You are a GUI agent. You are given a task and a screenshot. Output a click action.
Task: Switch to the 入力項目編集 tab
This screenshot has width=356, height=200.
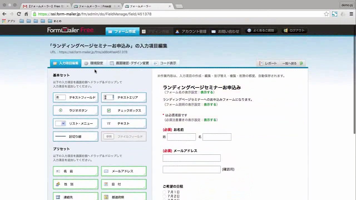pyautogui.click(x=66, y=63)
